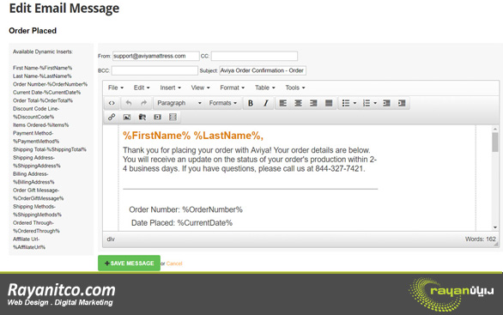
Task: Open the File menu
Action: click(x=116, y=88)
